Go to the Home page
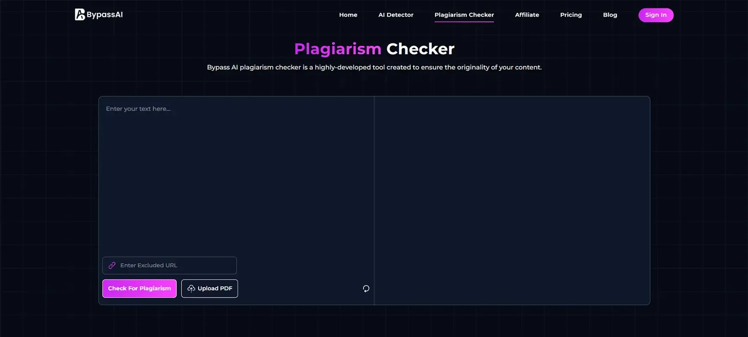The width and height of the screenshot is (748, 337). [348, 15]
